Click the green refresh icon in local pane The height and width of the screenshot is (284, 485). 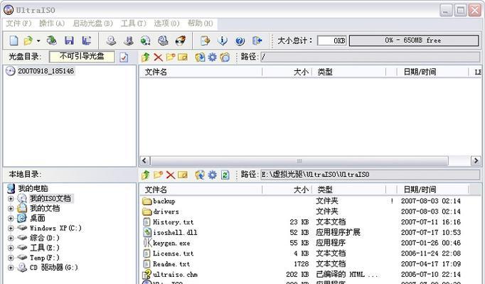[225, 175]
